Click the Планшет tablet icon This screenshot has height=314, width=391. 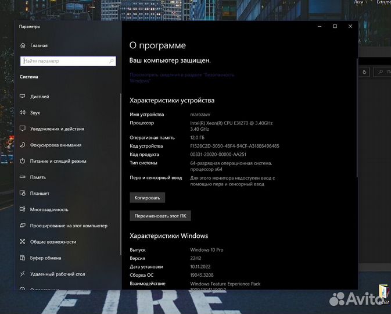(23, 193)
